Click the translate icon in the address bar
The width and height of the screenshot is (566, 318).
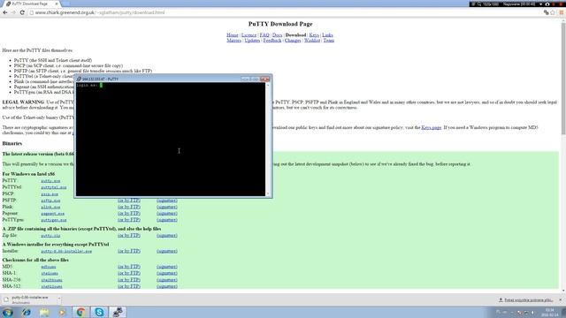click(x=546, y=12)
